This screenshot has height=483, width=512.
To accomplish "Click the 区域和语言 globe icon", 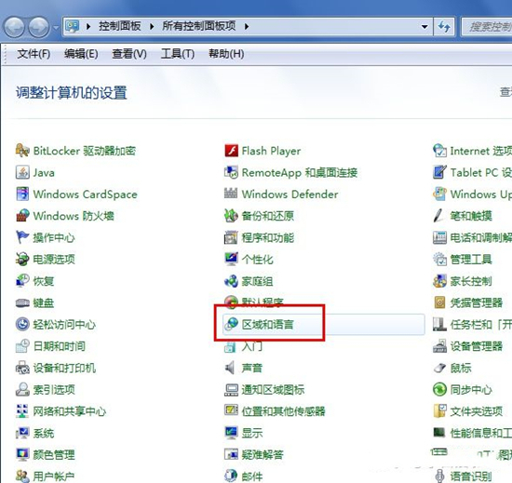I will [x=231, y=324].
